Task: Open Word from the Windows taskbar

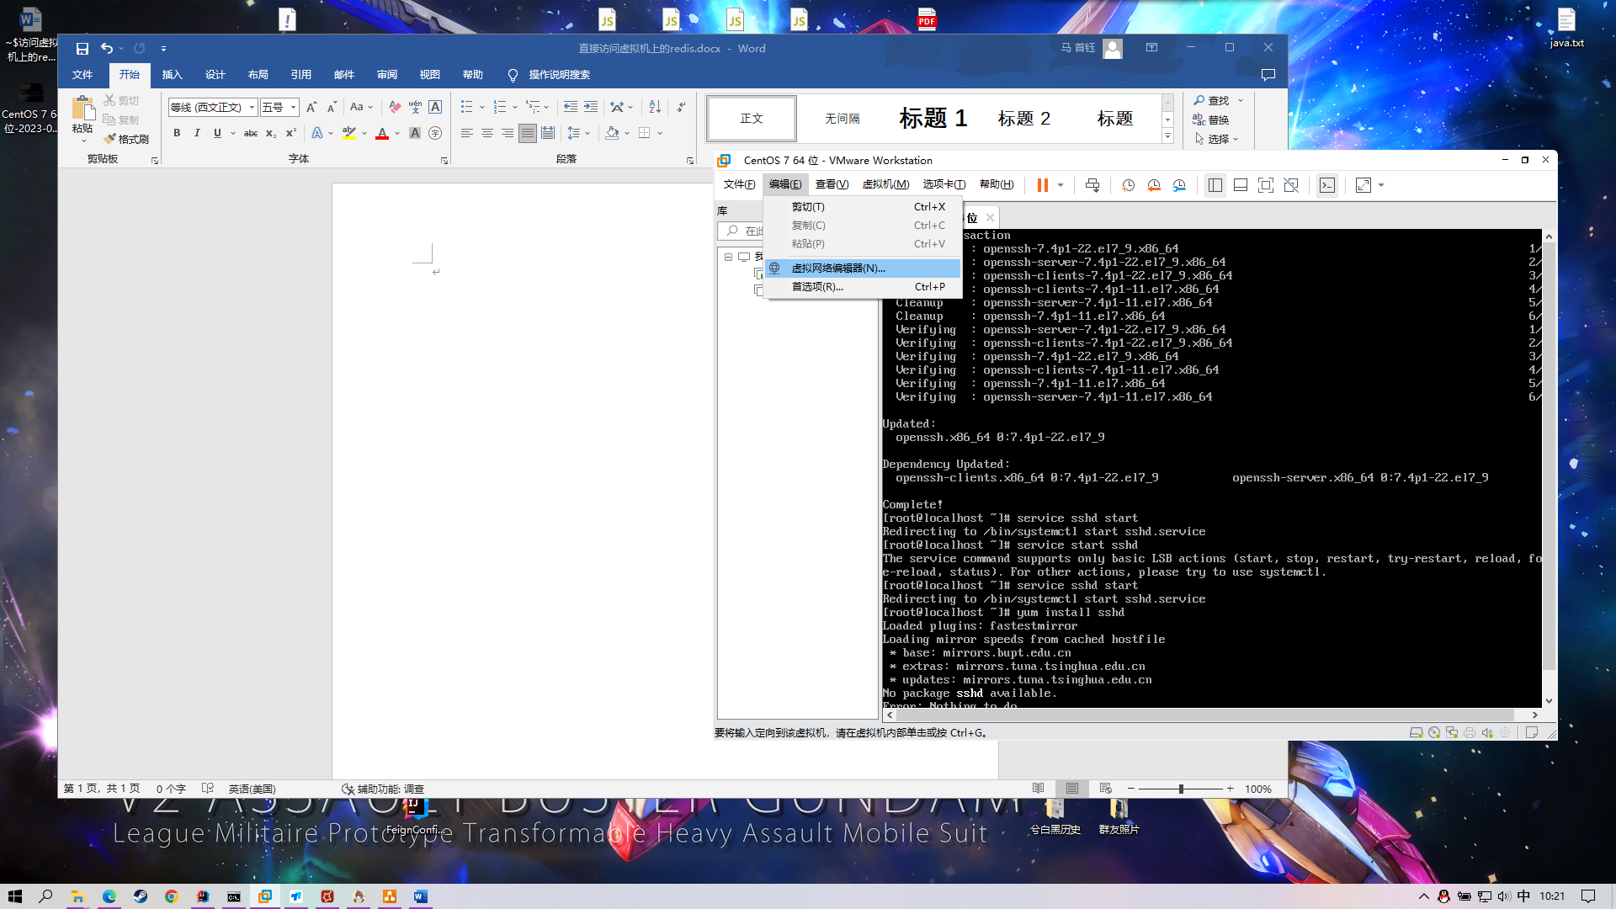Action: [421, 896]
